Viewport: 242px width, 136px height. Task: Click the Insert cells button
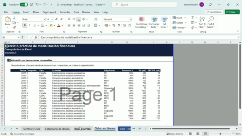tap(177, 18)
